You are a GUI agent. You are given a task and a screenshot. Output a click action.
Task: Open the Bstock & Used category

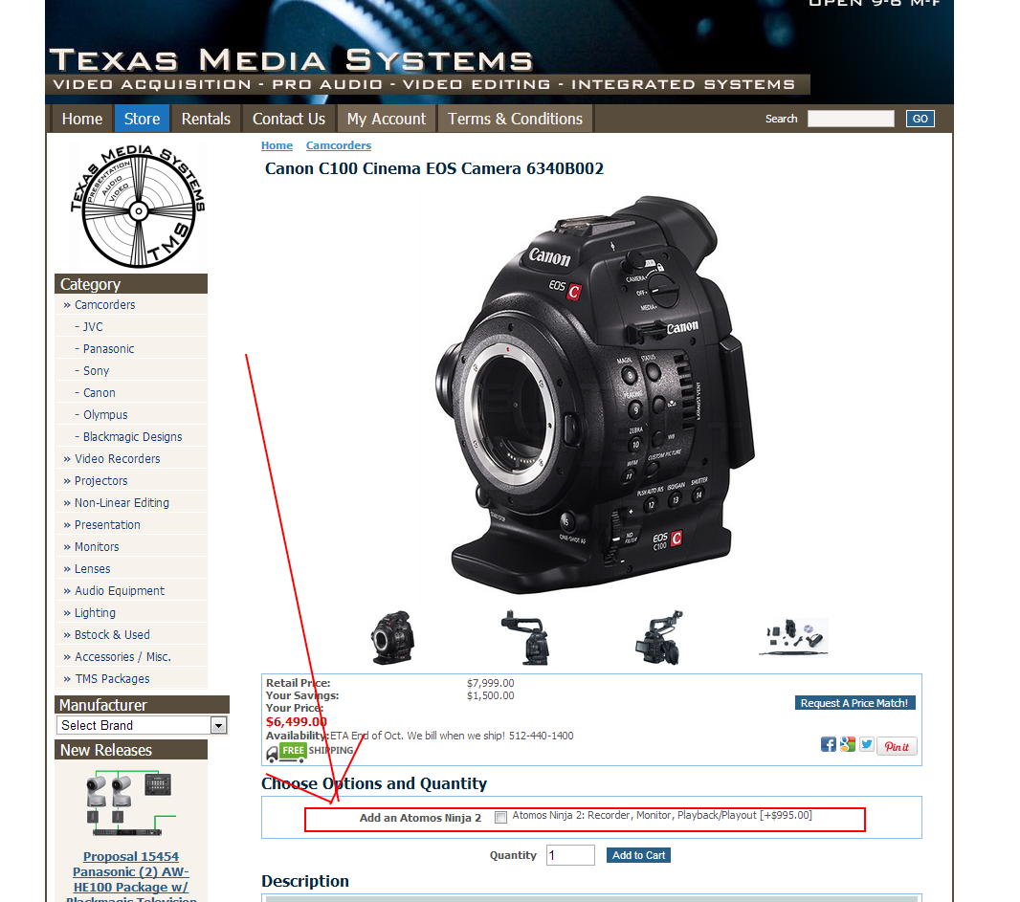coord(112,635)
